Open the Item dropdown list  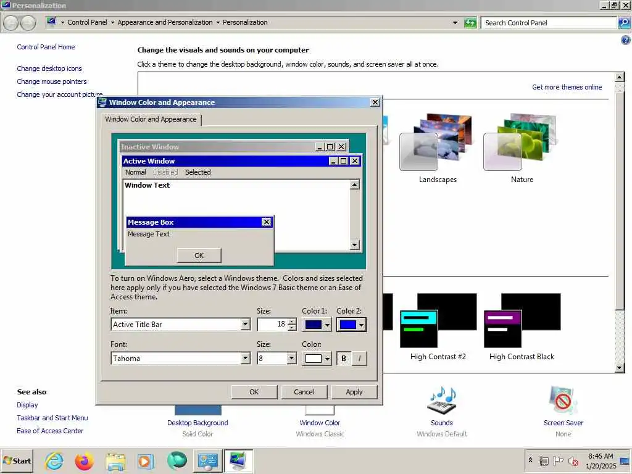click(x=245, y=325)
